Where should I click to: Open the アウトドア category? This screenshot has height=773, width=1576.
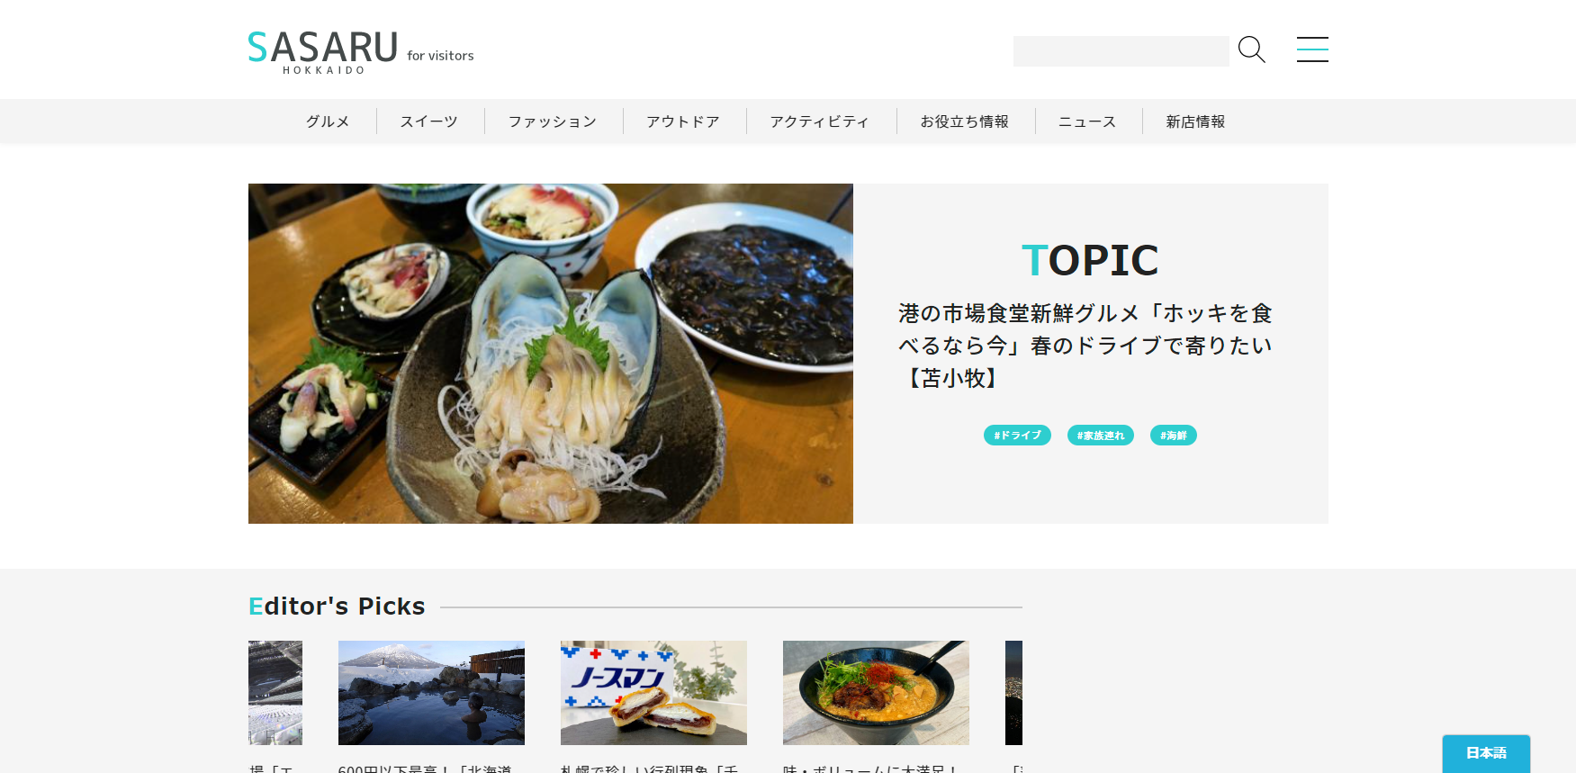coord(683,121)
